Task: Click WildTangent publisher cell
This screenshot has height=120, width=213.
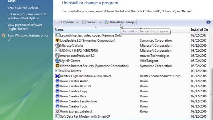Action: [149, 61]
